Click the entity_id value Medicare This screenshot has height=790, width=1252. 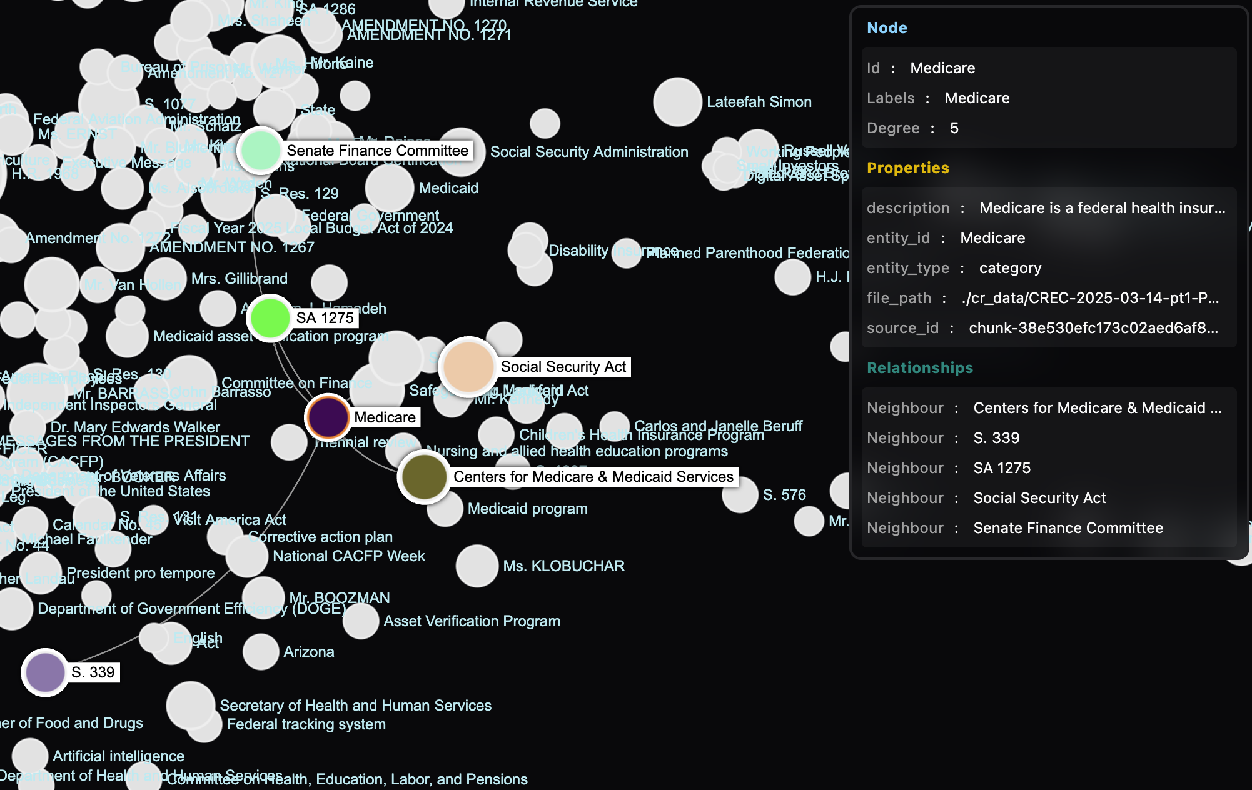point(992,238)
